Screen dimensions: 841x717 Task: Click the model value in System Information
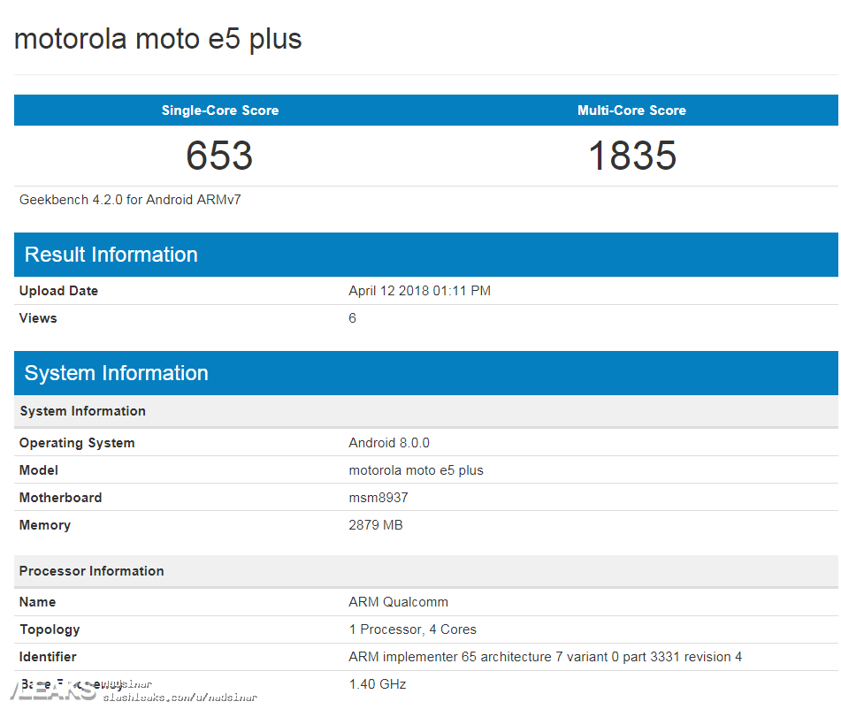pos(416,470)
